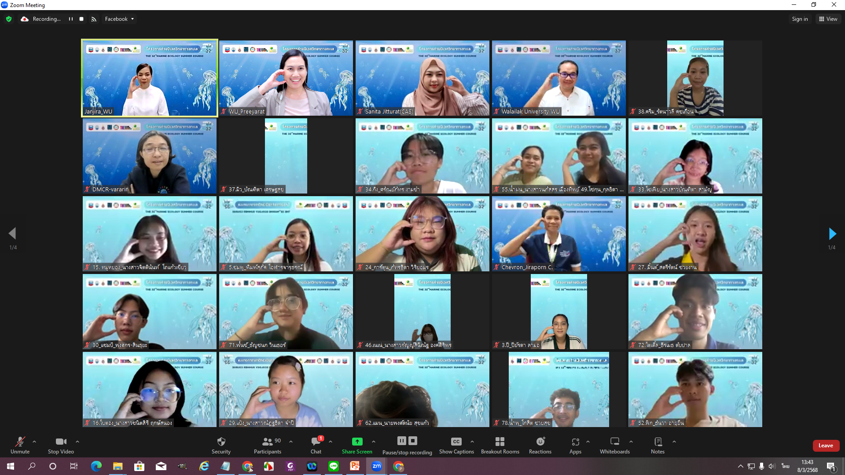The height and width of the screenshot is (475, 845).
Task: Click the green Share Screen icon
Action: click(357, 442)
